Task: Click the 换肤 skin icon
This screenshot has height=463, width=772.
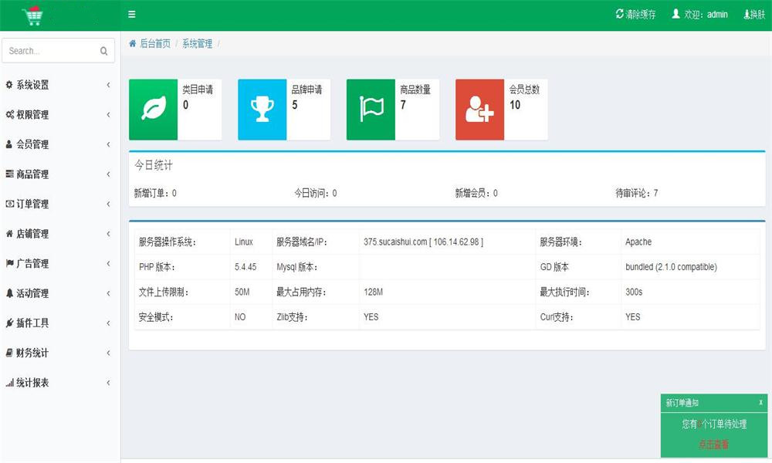Action: 747,14
